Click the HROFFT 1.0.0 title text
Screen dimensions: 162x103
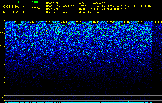[x=20, y=2]
